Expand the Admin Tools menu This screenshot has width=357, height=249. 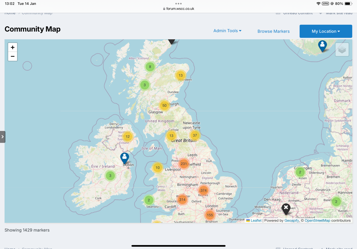pos(227,31)
